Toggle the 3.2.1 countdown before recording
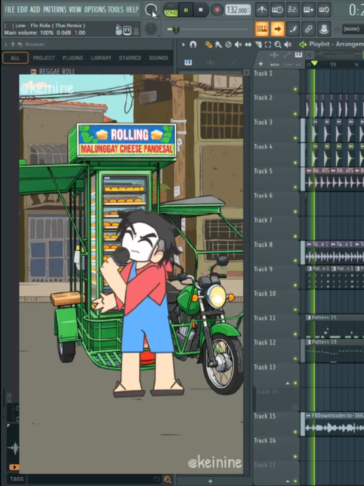The width and height of the screenshot is (364, 486). click(292, 10)
